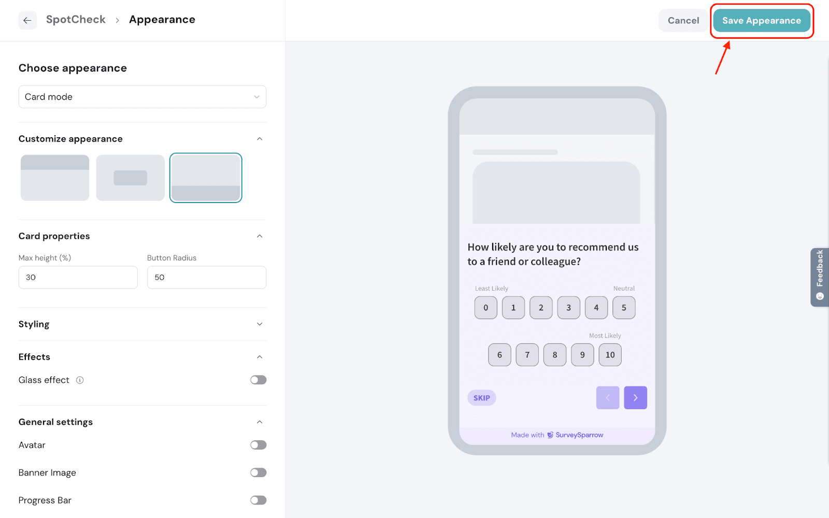Collapse the Card properties section

click(x=260, y=236)
